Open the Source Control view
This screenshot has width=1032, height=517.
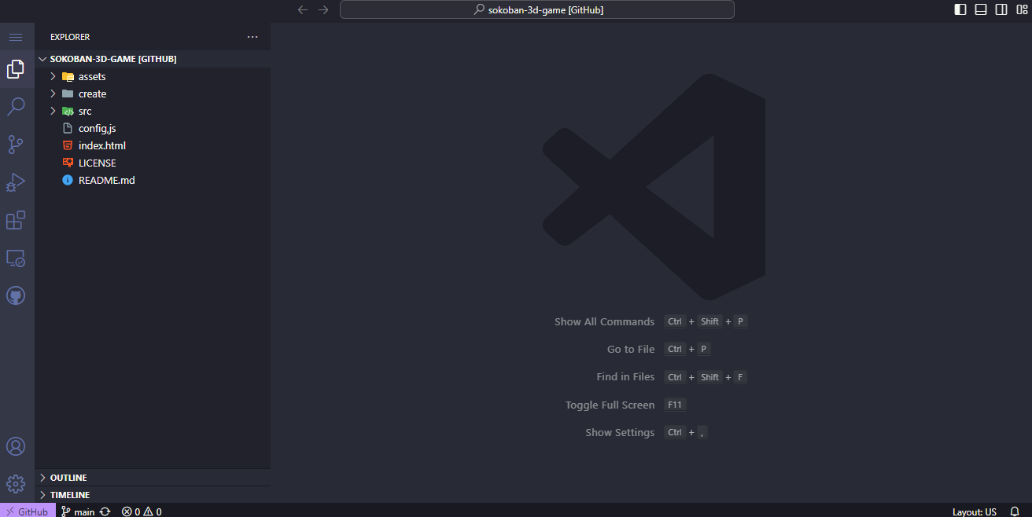tap(16, 145)
